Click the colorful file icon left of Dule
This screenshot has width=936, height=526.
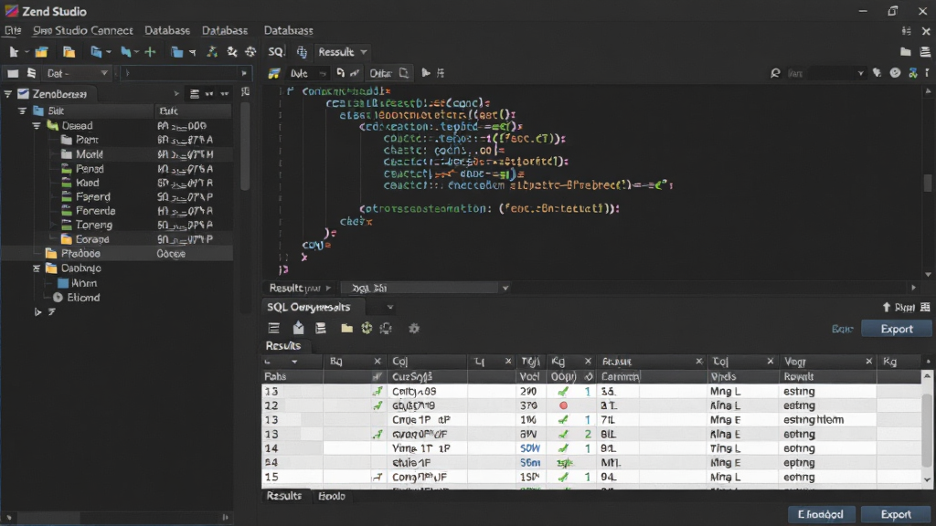point(274,73)
